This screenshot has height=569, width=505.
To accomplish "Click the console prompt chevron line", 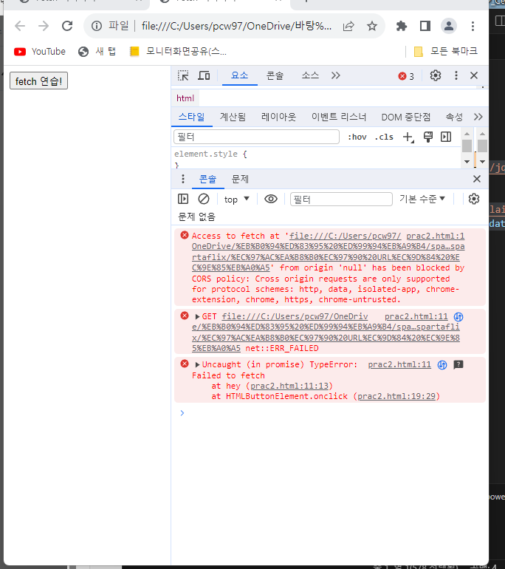I will (182, 413).
